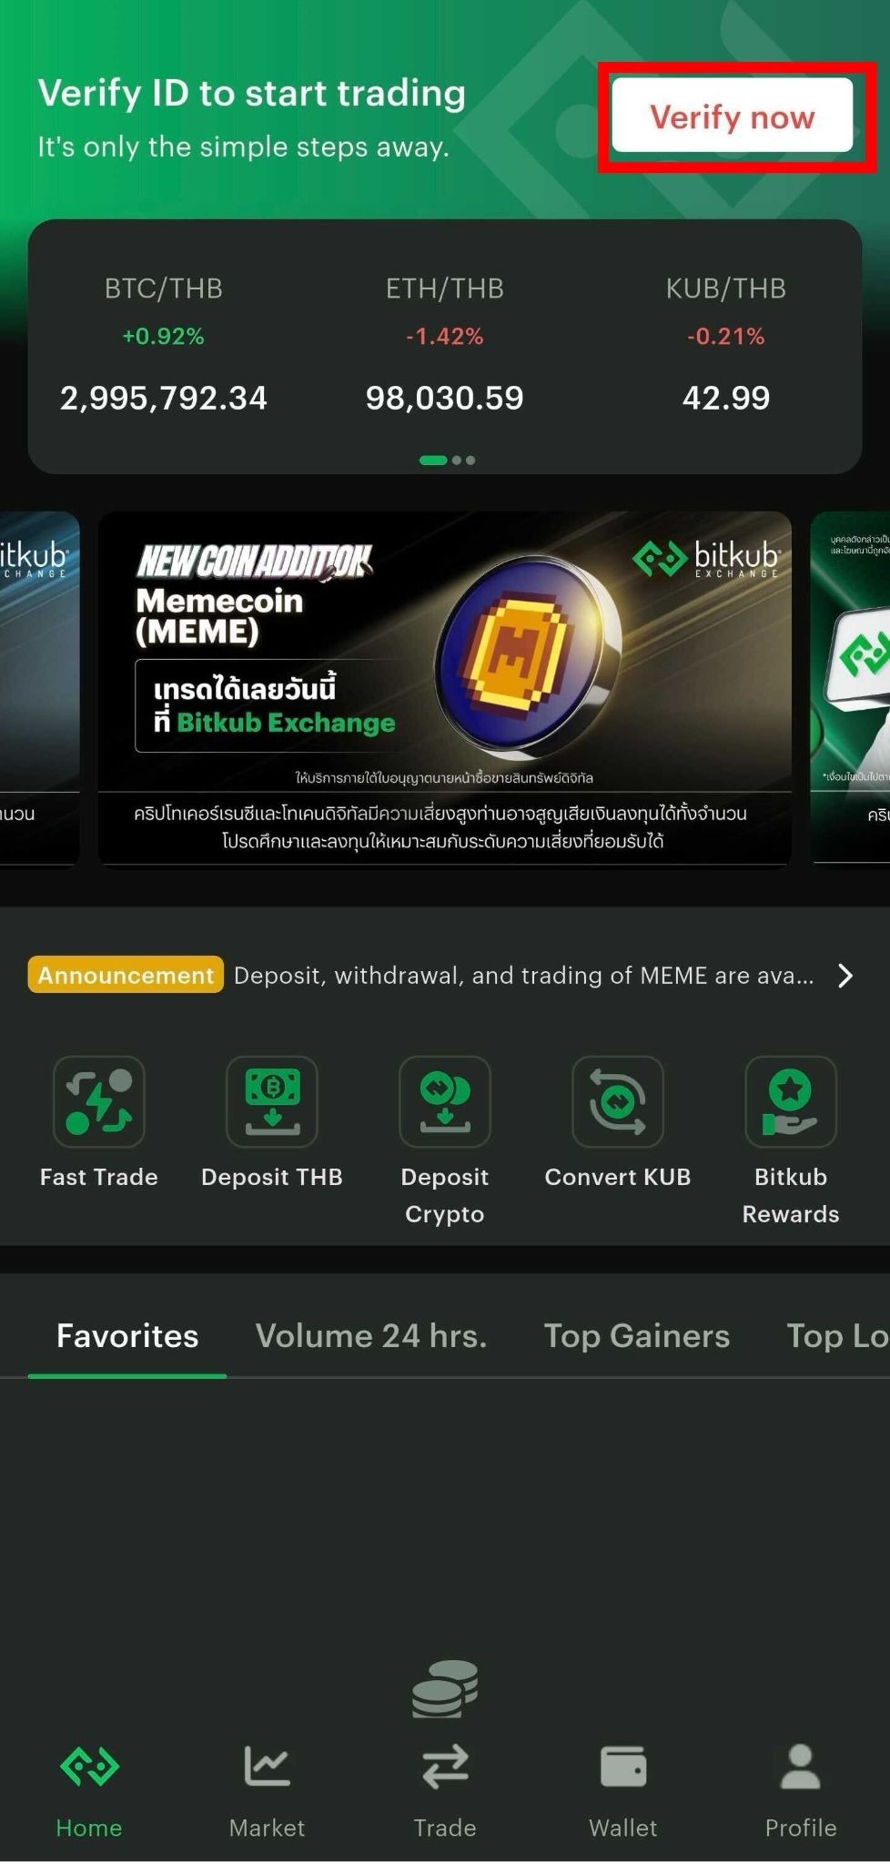Go to Market in bottom navigation
890x1864 pixels.
click(x=267, y=1790)
